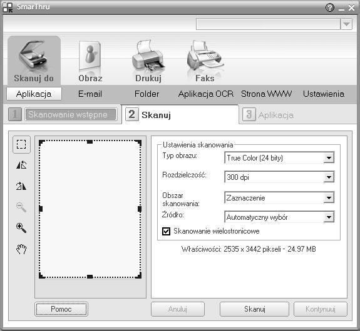The image size is (360, 331).
Task: Expand the Typ obrazu dropdown
Action: [x=329, y=158]
